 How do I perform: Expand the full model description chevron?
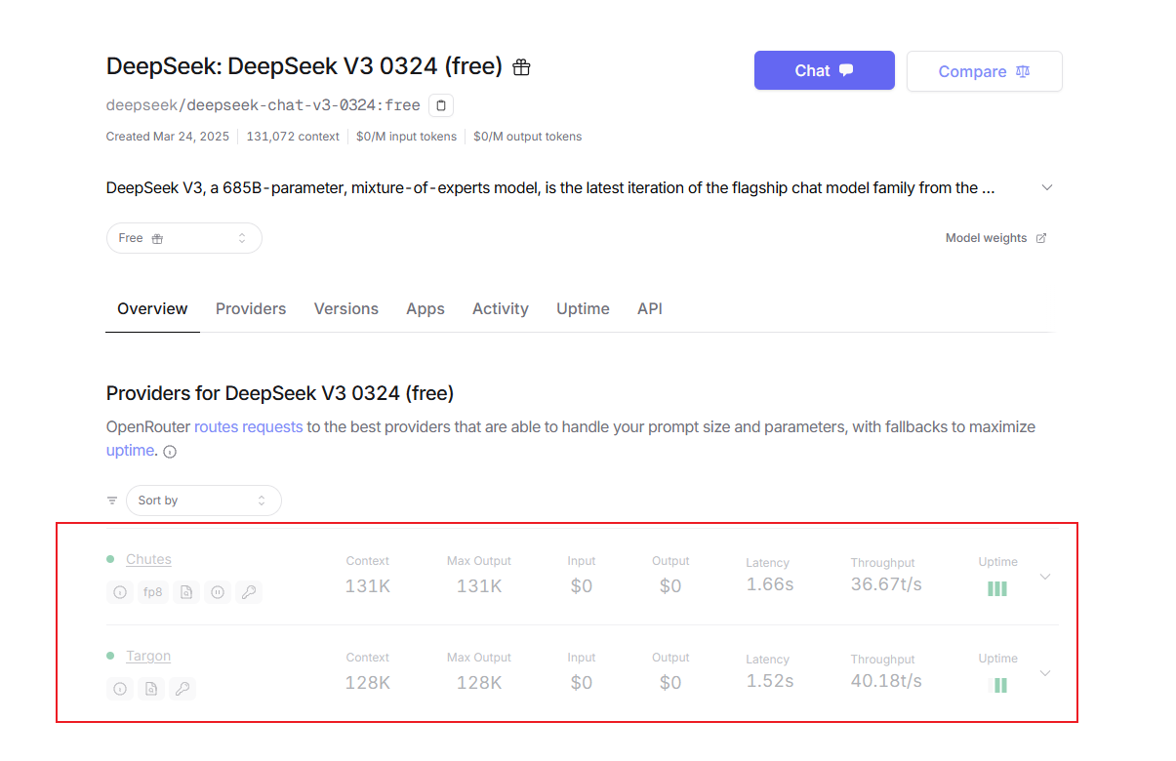(x=1047, y=187)
